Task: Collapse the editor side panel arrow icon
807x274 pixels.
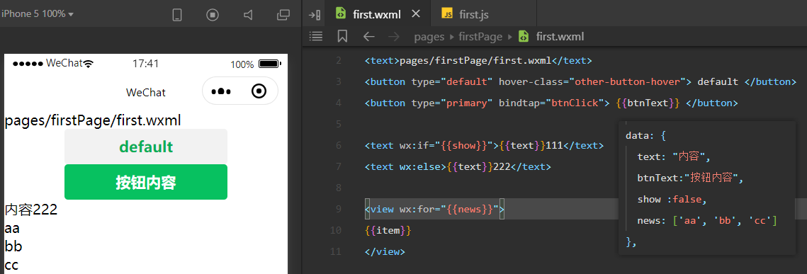Action: (x=315, y=15)
